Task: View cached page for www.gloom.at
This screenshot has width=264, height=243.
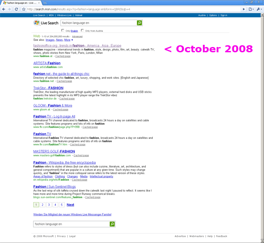Action: tap(61, 110)
